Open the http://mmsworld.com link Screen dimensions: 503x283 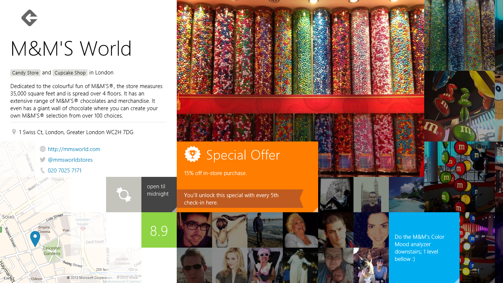[x=74, y=149]
